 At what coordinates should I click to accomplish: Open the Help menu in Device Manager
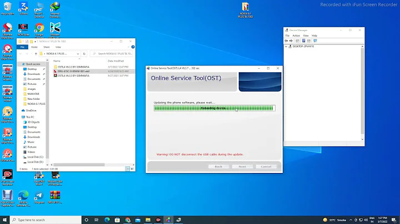coord(314,35)
